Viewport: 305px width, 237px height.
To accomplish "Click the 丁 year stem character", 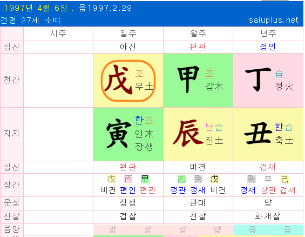I will [x=258, y=80].
